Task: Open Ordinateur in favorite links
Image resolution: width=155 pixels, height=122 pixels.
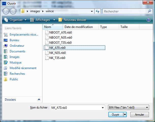Action: 17,46
